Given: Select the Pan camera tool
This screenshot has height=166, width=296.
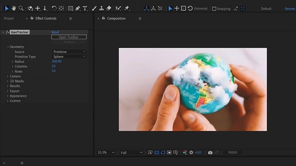Looking at the screenshot, I should tap(38, 8).
